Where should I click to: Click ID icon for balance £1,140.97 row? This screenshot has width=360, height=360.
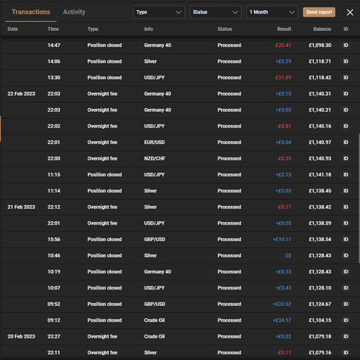(x=346, y=143)
